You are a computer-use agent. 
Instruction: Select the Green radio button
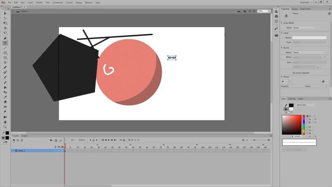coord(308,130)
